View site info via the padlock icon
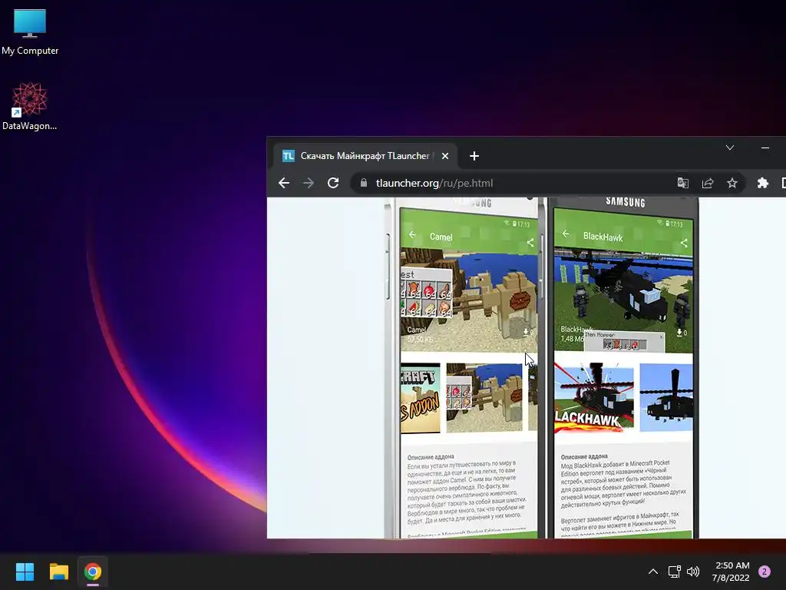 364,183
